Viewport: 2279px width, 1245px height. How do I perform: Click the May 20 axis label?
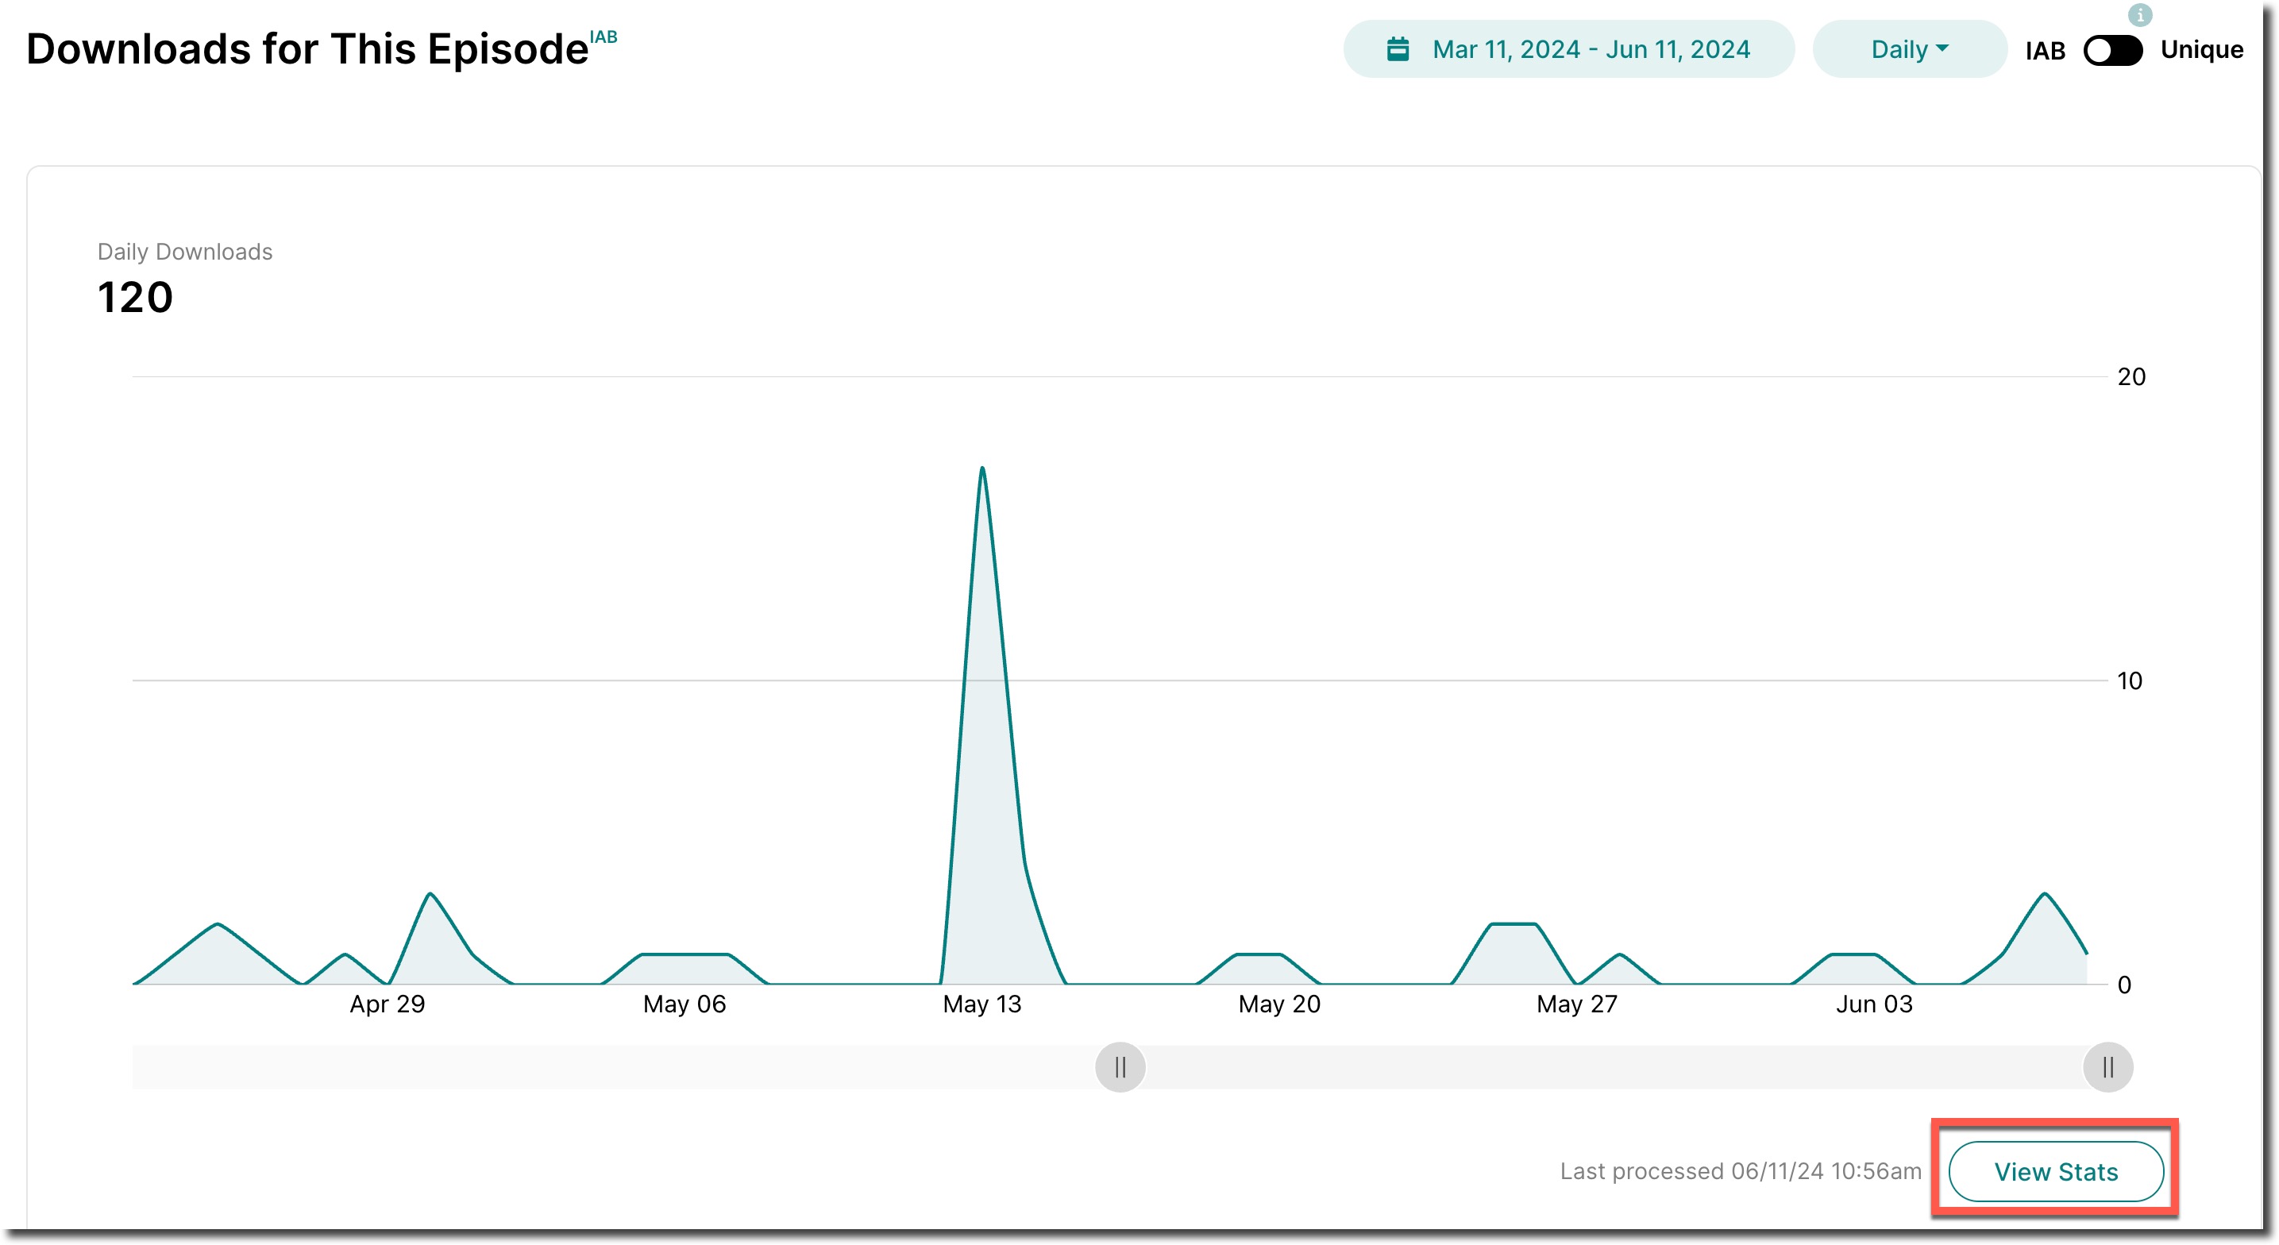(x=1278, y=1004)
